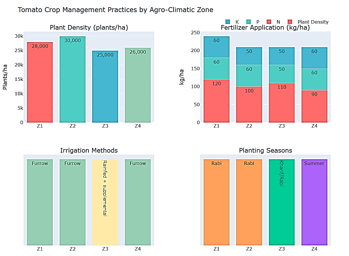349x256 pixels.
Task: Click the Rainfed + supplemental irrigation bar
Action: pos(105,202)
